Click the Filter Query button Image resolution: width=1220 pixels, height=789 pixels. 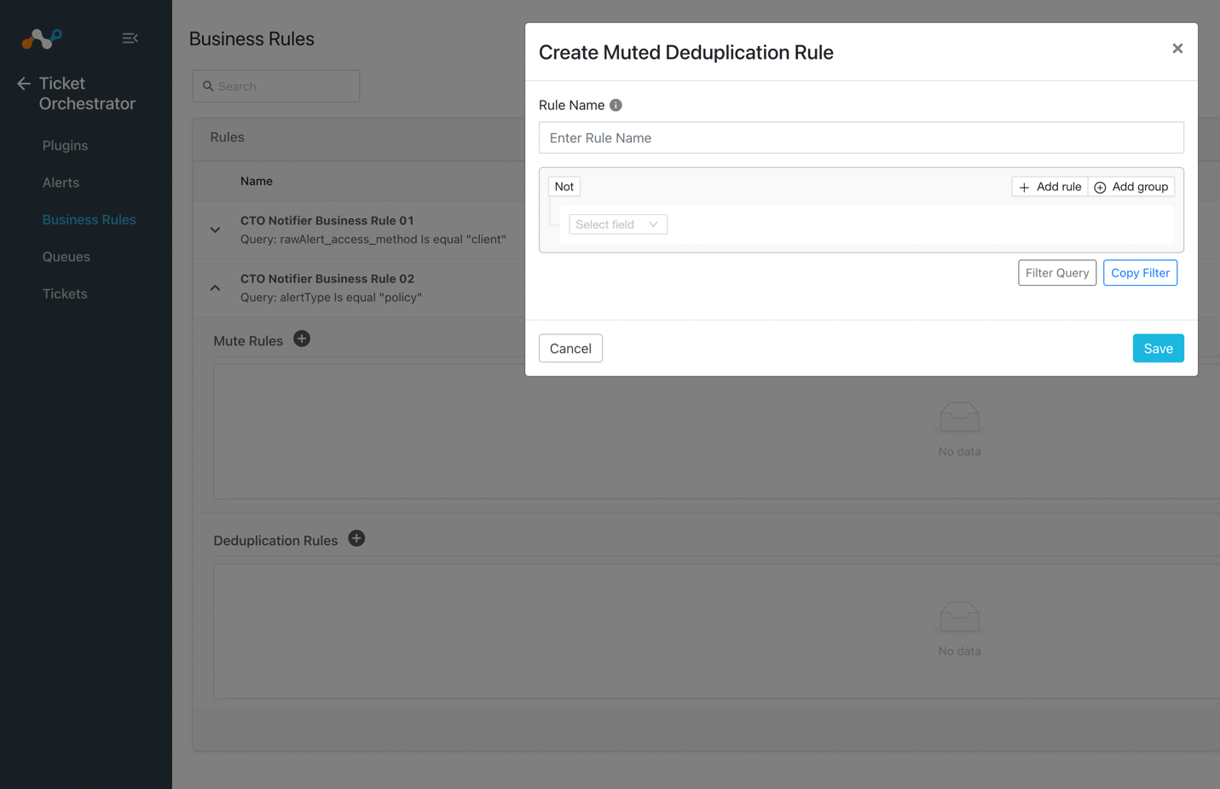[x=1057, y=273]
